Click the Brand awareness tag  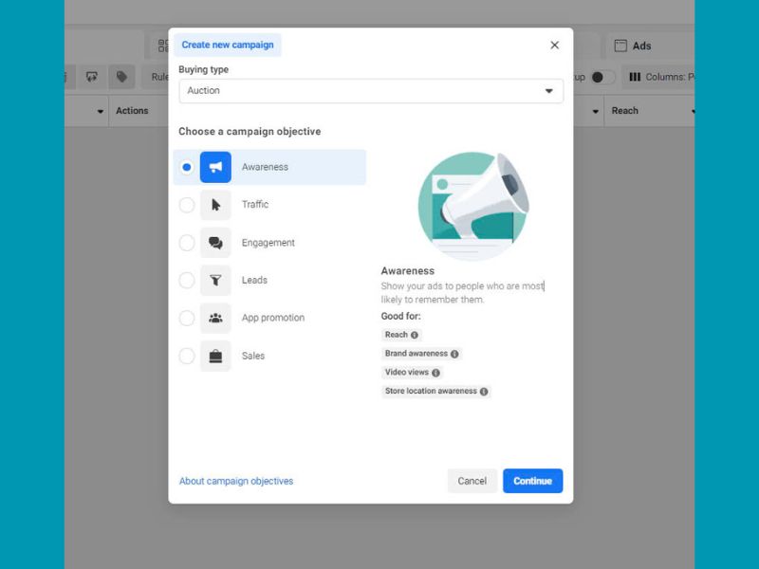click(421, 354)
